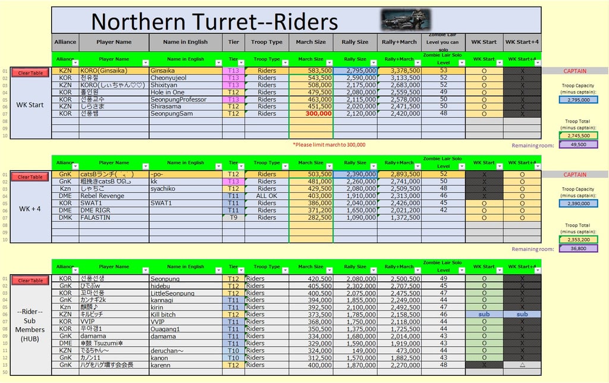Click the limit march to 300,000 note

(x=329, y=145)
